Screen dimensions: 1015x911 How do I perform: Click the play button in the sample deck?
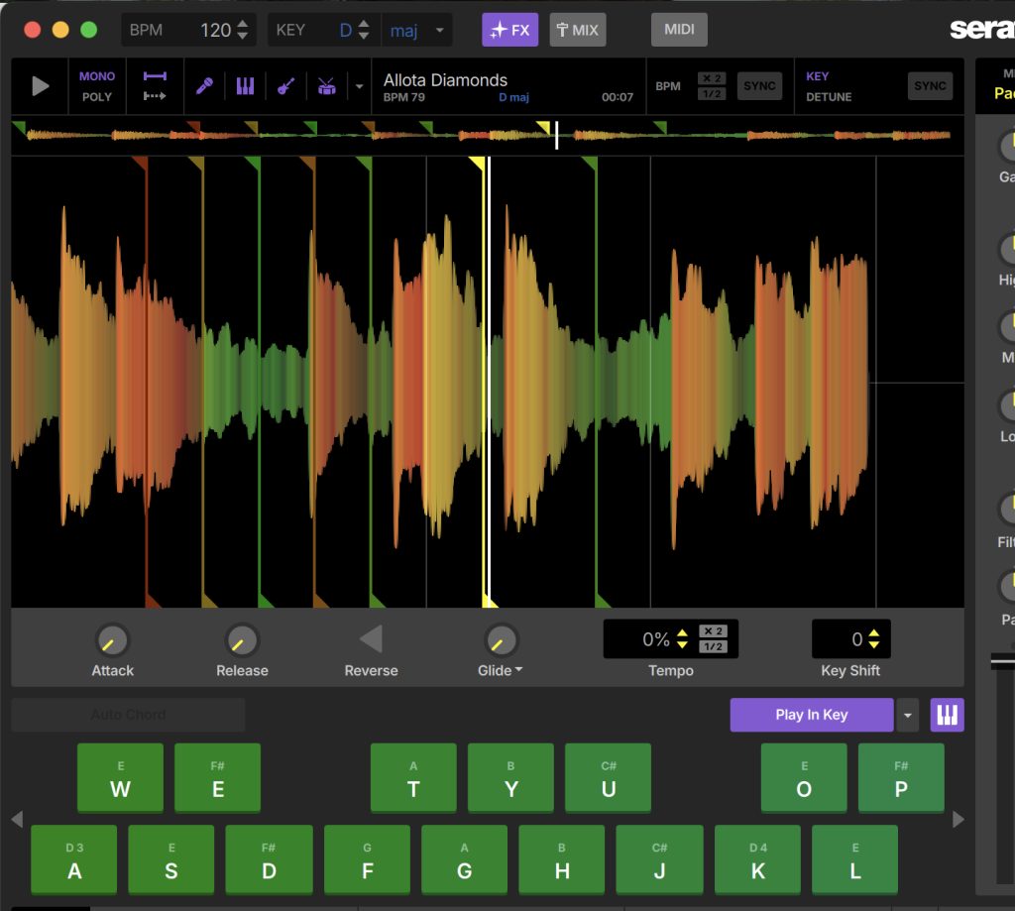coord(40,86)
